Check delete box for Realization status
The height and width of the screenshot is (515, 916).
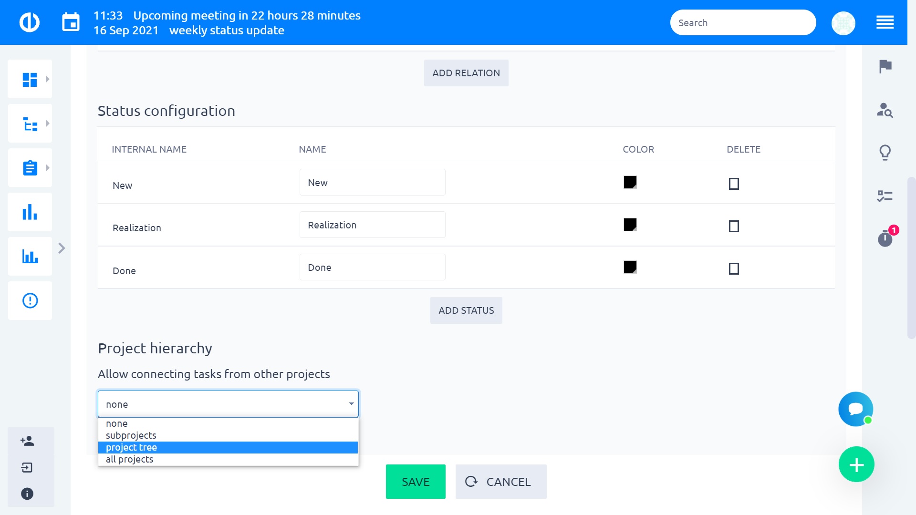click(x=734, y=226)
